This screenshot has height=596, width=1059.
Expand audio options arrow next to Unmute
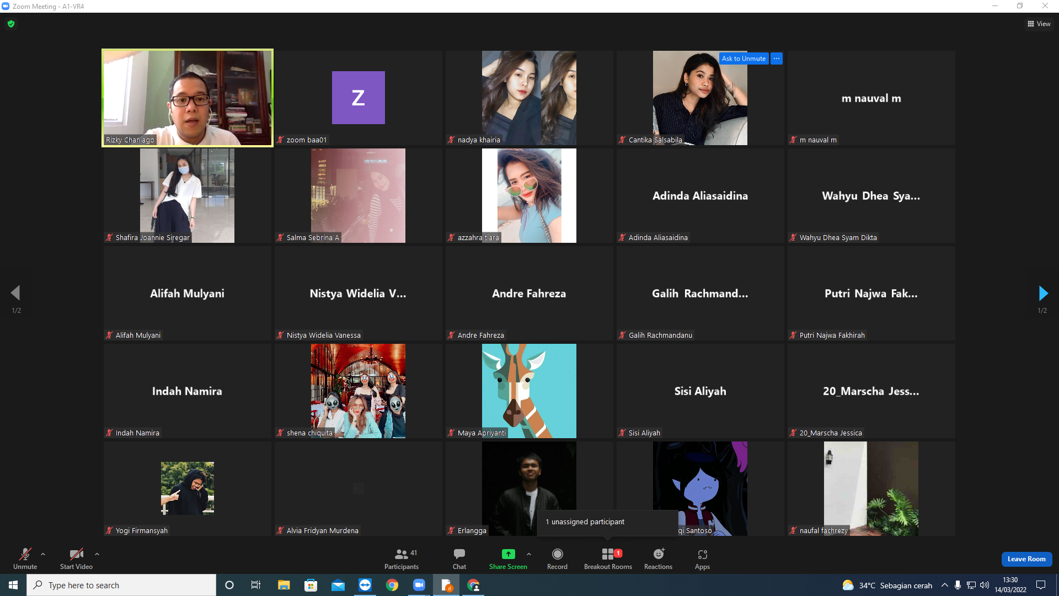pyautogui.click(x=43, y=554)
